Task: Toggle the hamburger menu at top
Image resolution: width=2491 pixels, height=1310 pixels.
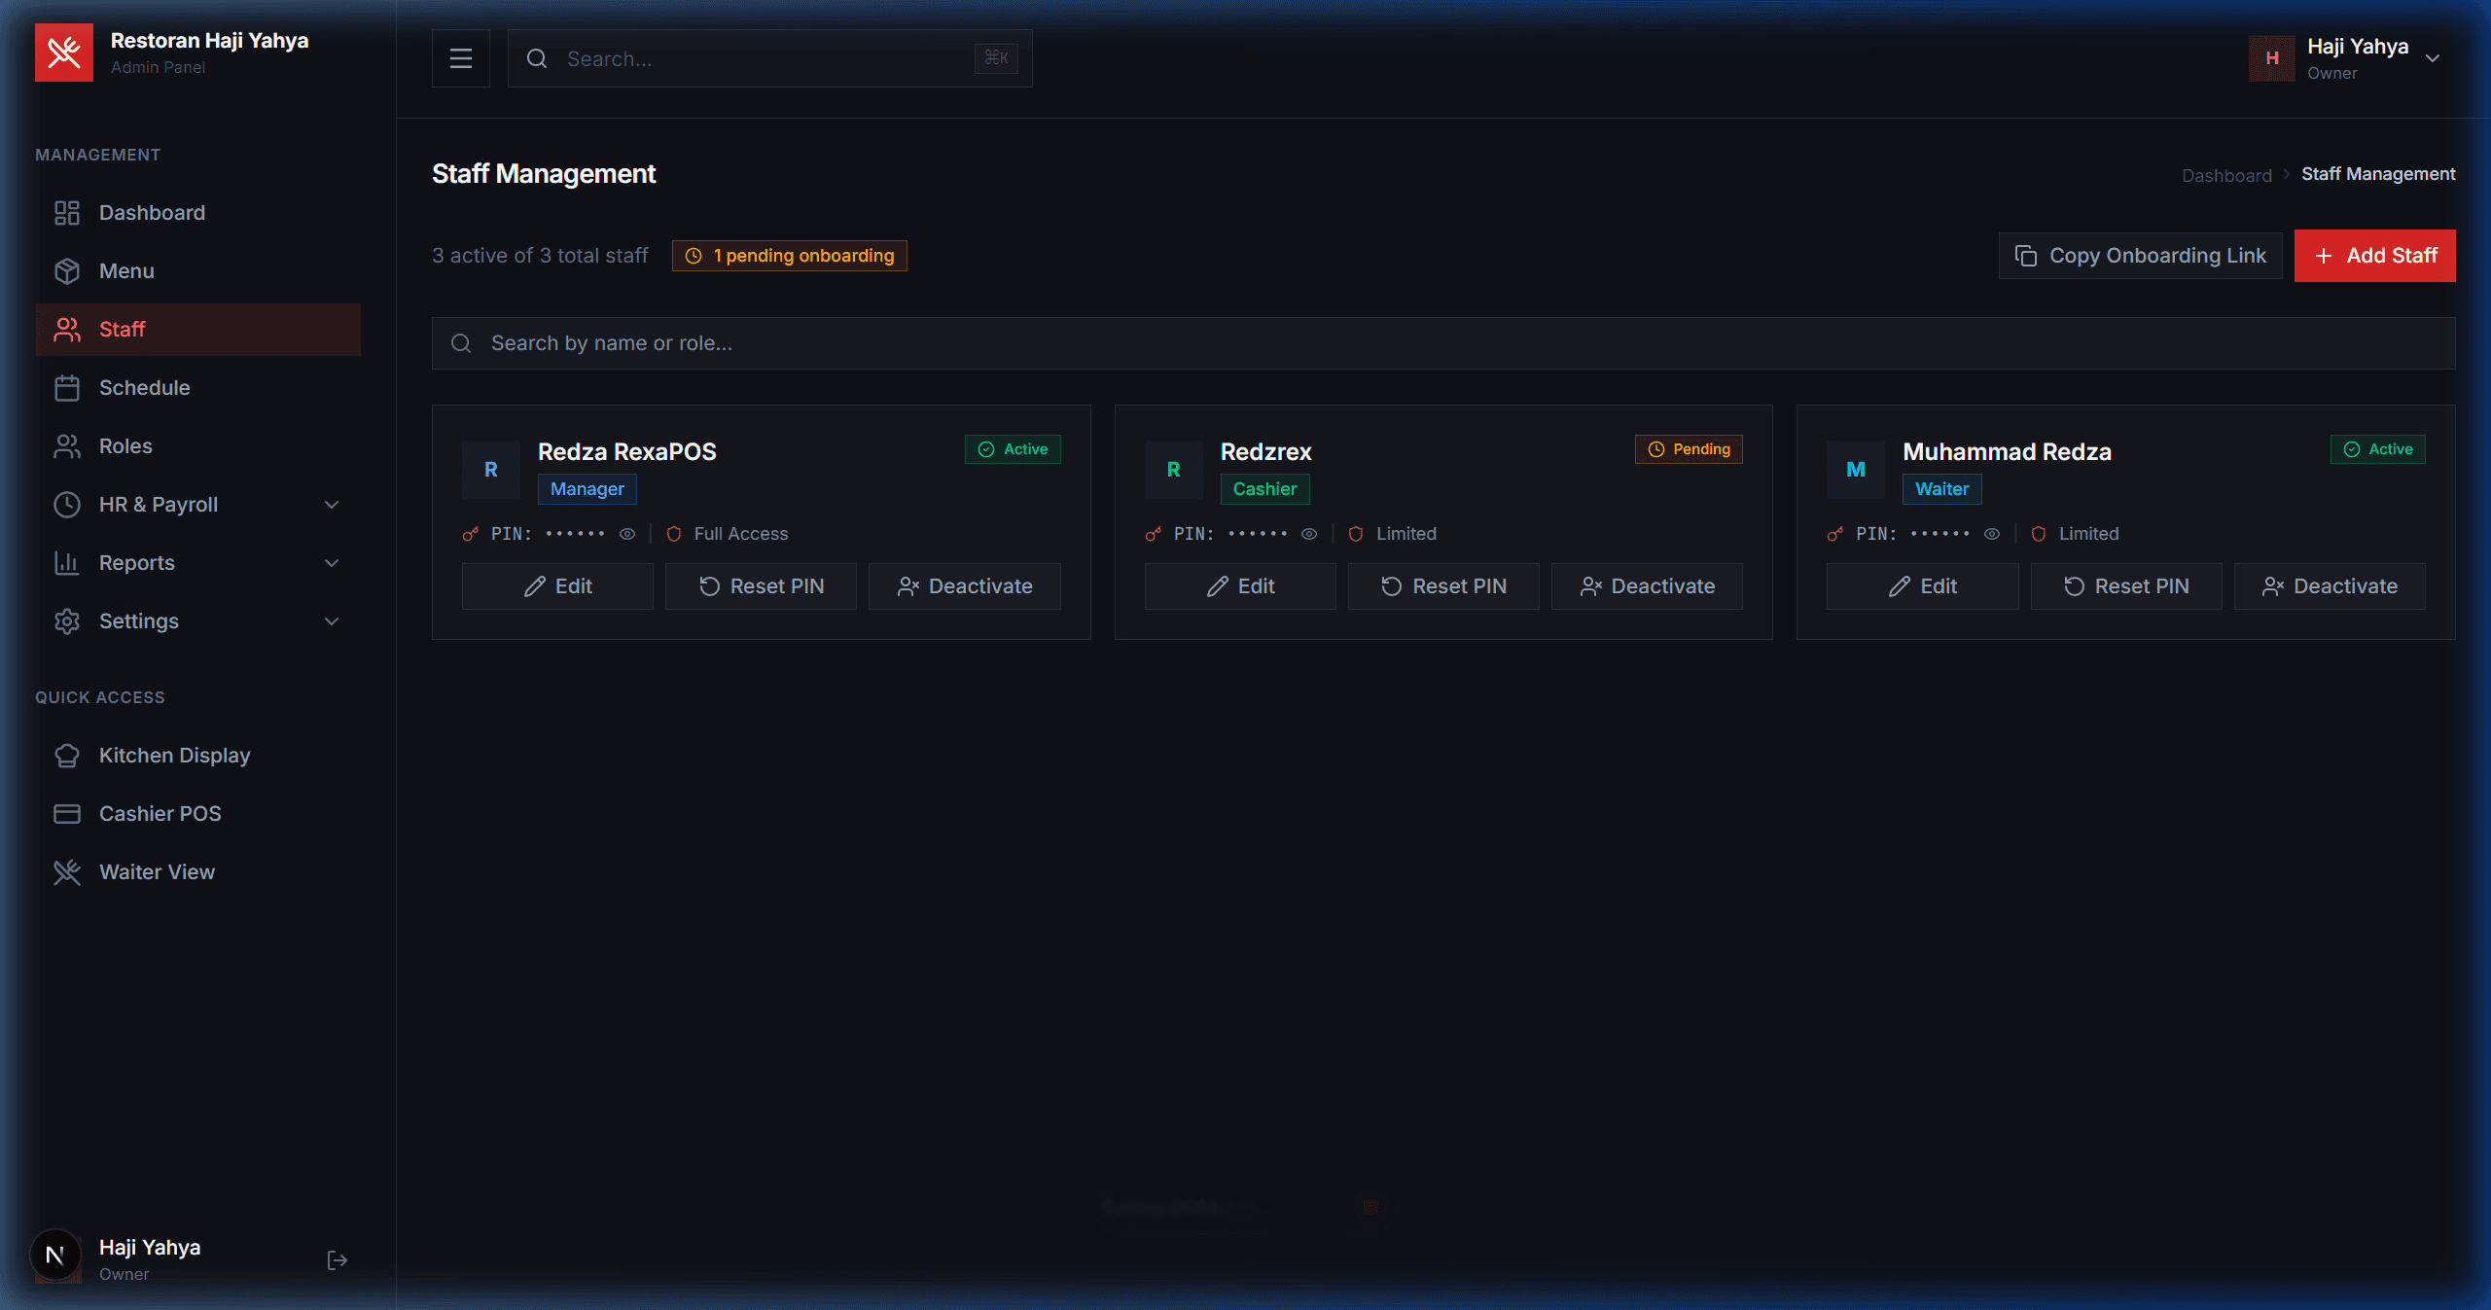Action: click(x=460, y=57)
